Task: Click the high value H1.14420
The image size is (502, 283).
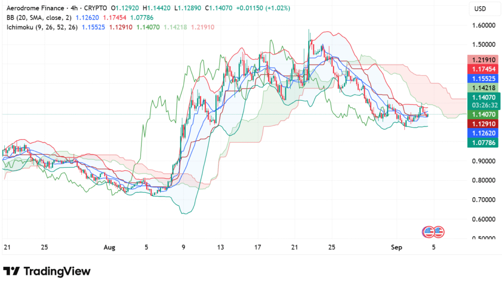Action: point(156,8)
